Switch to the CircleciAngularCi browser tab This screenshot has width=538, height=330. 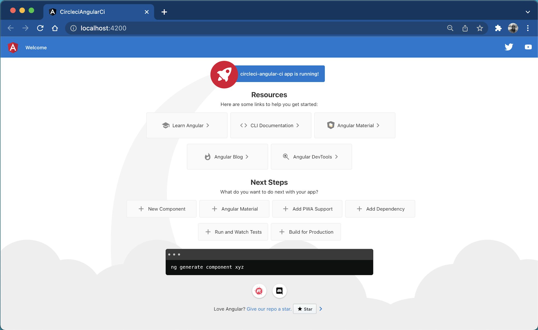coord(82,12)
